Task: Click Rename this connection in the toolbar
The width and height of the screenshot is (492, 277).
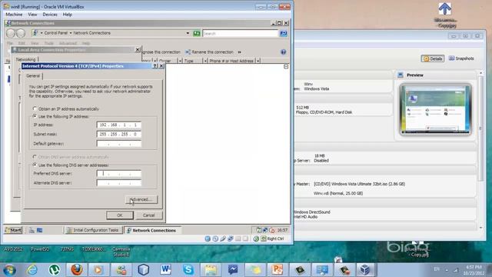Action: click(x=209, y=52)
